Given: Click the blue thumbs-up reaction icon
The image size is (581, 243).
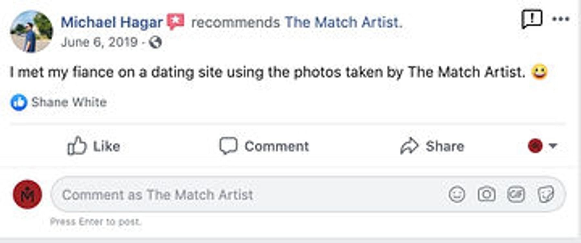Looking at the screenshot, I should tap(19, 102).
